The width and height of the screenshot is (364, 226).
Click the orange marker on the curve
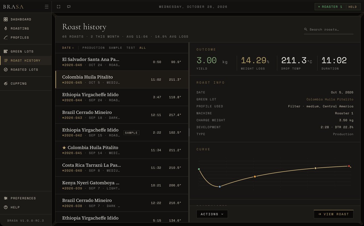pyautogui.click(x=255, y=177)
